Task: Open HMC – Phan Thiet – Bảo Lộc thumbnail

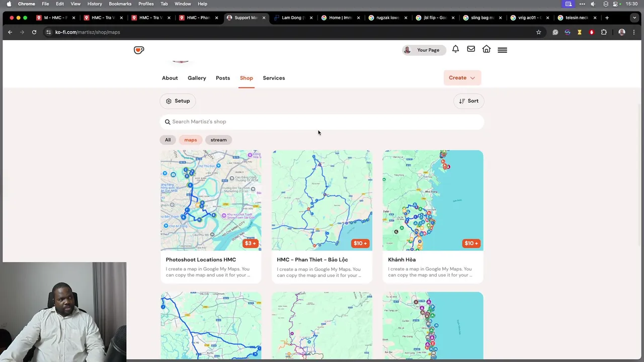Action: [x=322, y=200]
